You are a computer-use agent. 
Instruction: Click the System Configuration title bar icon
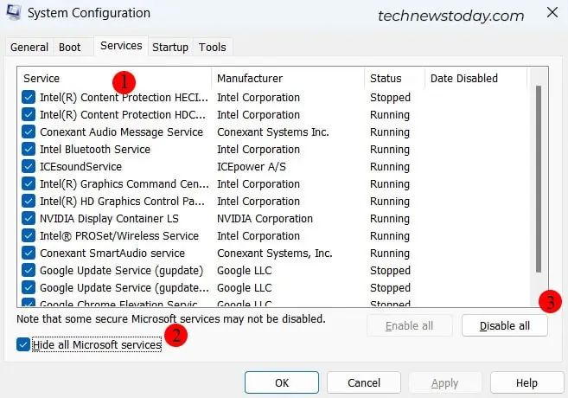[x=14, y=12]
